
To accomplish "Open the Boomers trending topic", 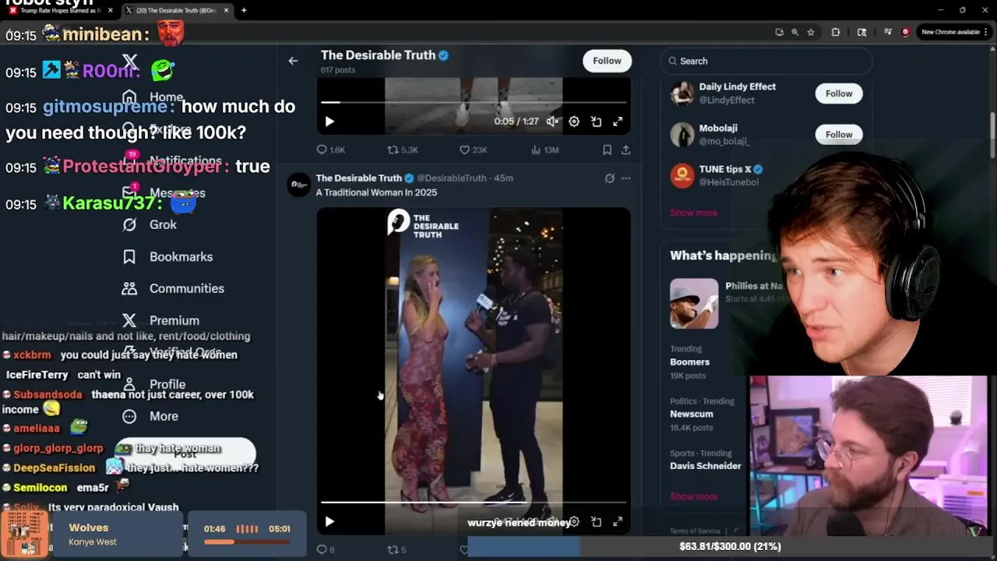I will coord(690,362).
